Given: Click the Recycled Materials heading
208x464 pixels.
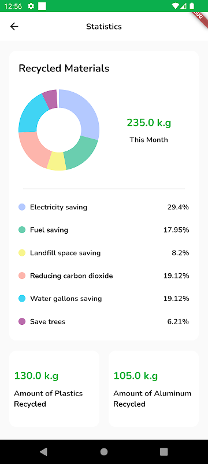Looking at the screenshot, I should click(64, 68).
